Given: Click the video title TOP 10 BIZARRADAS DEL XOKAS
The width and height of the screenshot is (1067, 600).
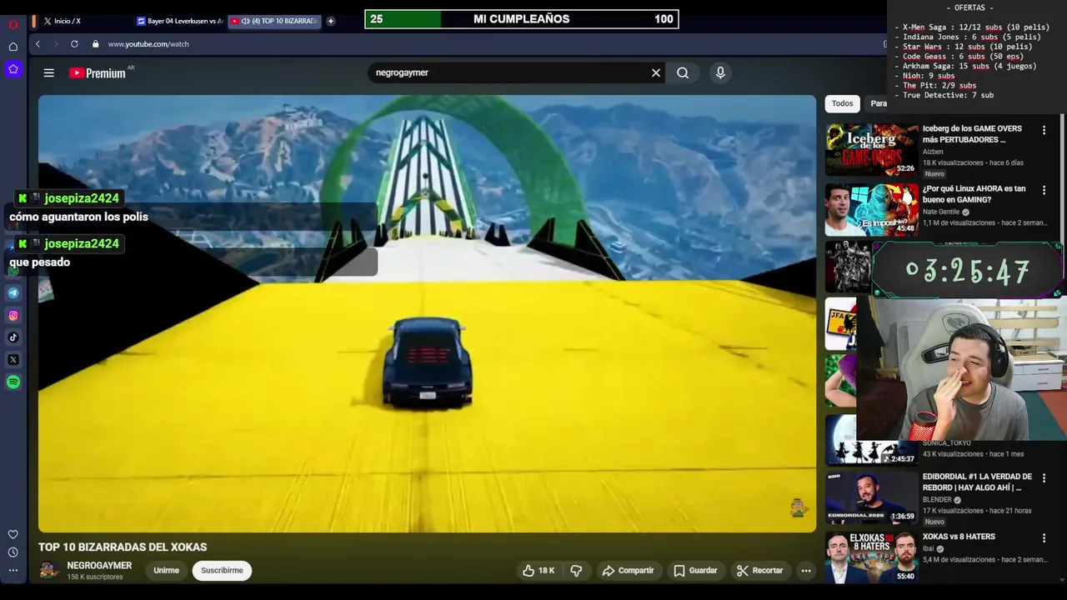Looking at the screenshot, I should click(x=123, y=547).
